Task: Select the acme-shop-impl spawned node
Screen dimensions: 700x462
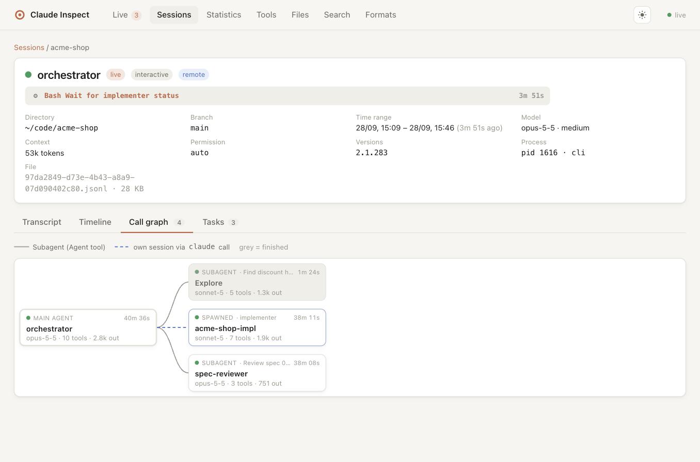Action: [x=257, y=327]
